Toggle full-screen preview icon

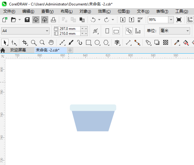179,20
